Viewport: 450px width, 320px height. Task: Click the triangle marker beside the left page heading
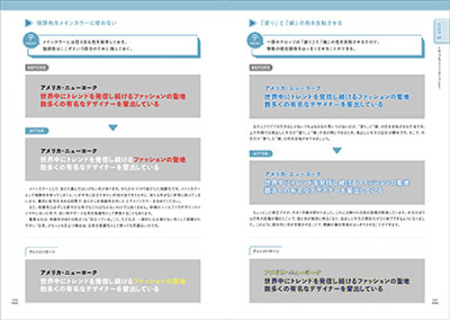[28, 23]
